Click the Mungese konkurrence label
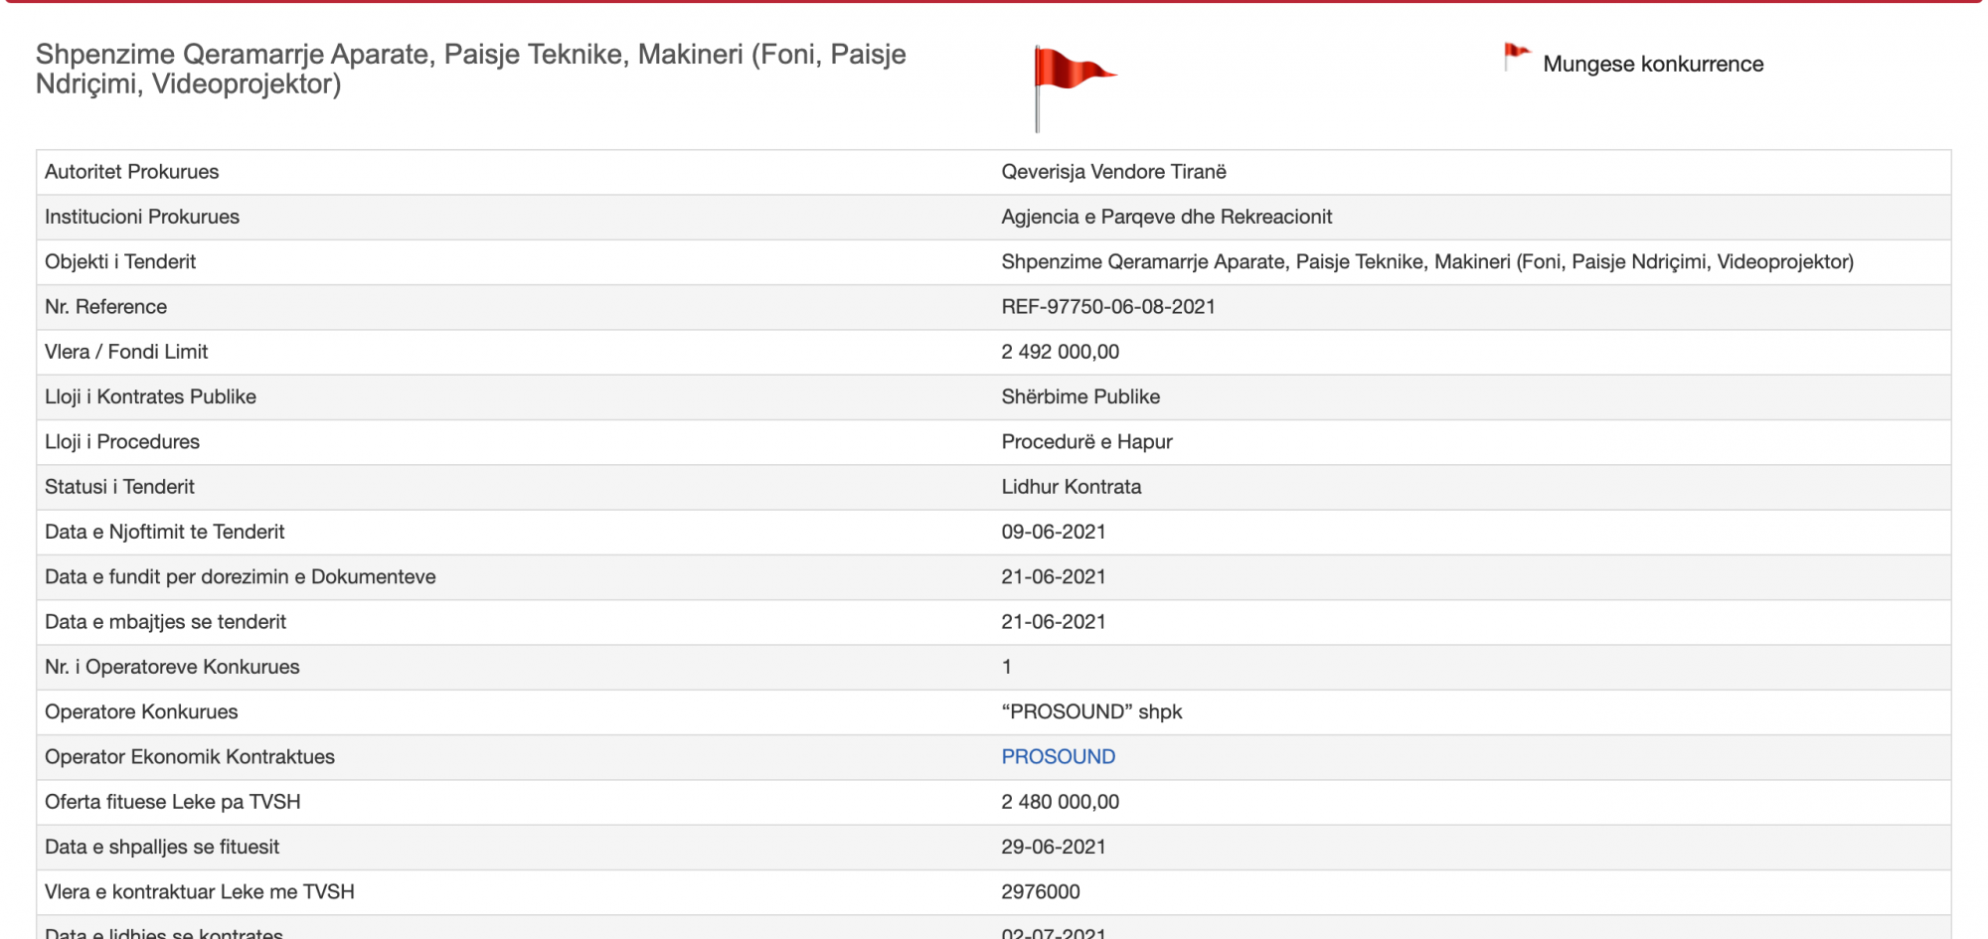1988x939 pixels. click(1653, 64)
